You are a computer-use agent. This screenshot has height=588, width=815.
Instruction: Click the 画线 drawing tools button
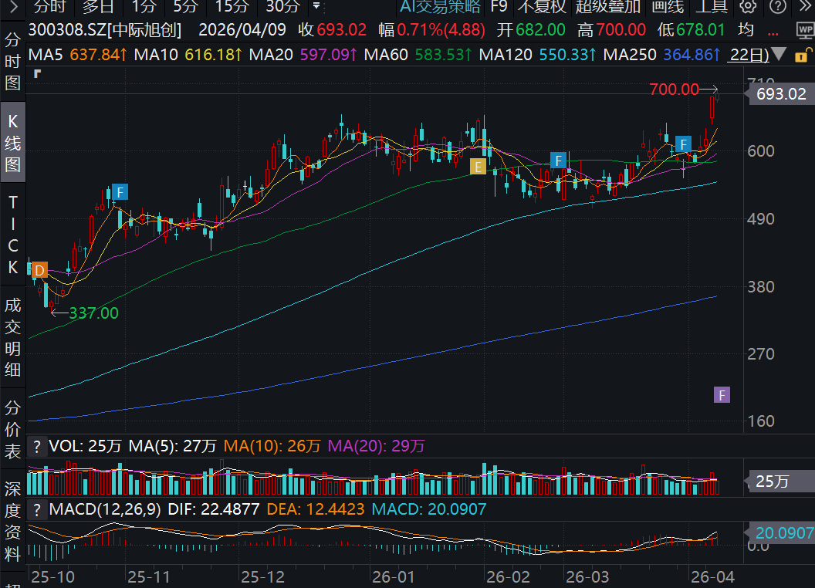coord(668,7)
